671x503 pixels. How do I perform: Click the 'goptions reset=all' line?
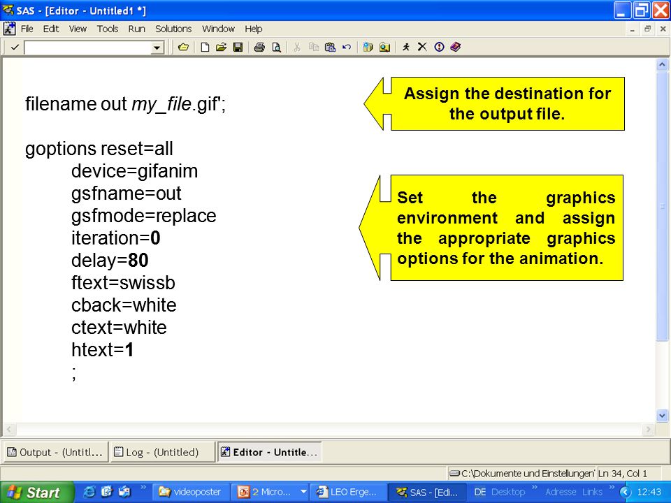(x=99, y=149)
